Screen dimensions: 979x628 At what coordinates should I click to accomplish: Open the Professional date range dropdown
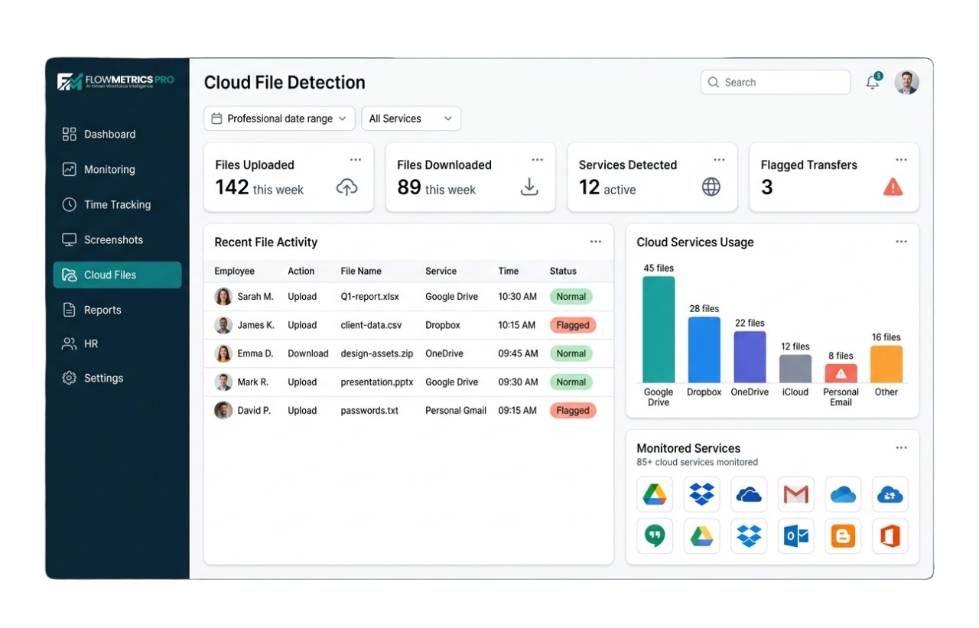tap(279, 119)
